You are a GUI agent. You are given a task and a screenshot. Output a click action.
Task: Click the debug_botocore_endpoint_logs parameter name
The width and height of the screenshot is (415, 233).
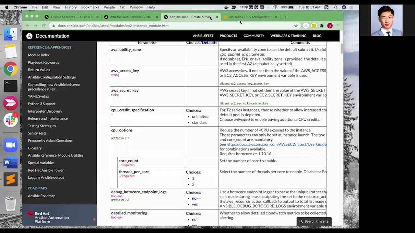[x=138, y=192]
